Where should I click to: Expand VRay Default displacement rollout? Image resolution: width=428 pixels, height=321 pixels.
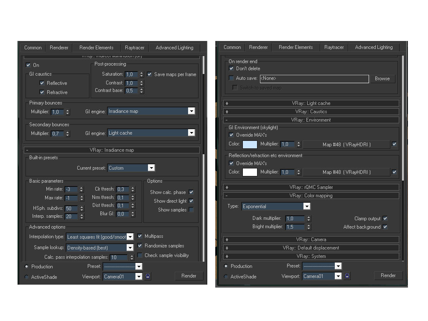[x=311, y=248]
